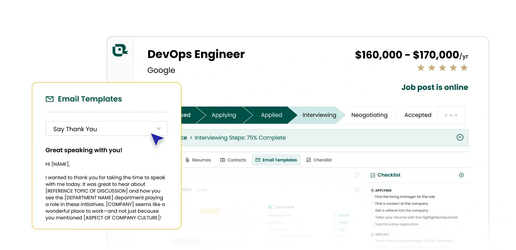This screenshot has width=516, height=250.
Task: Collapse the section with upward circled chevron below tabs
Action: tap(357, 175)
